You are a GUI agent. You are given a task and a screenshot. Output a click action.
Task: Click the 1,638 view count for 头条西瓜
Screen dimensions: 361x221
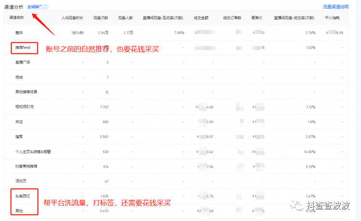pos(105,196)
